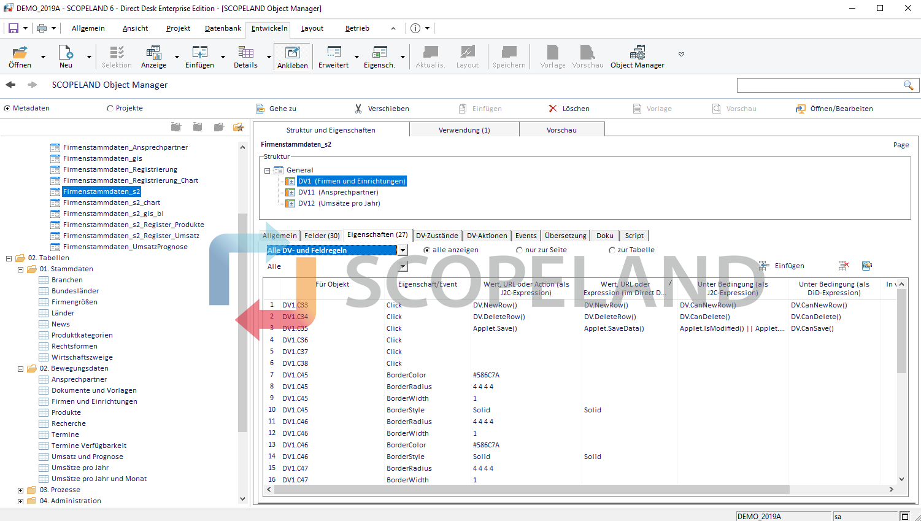
Task: Click the Anzeige toolbar icon
Action: click(x=153, y=52)
